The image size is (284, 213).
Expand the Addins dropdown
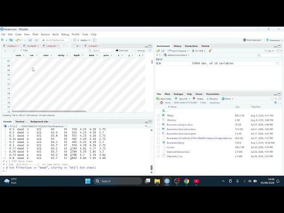[85, 40]
